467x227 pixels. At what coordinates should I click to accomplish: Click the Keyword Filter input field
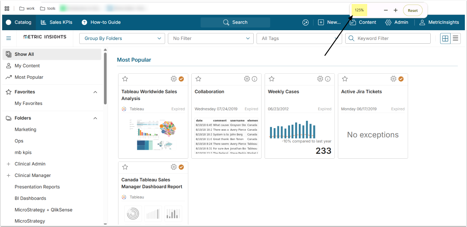point(391,38)
